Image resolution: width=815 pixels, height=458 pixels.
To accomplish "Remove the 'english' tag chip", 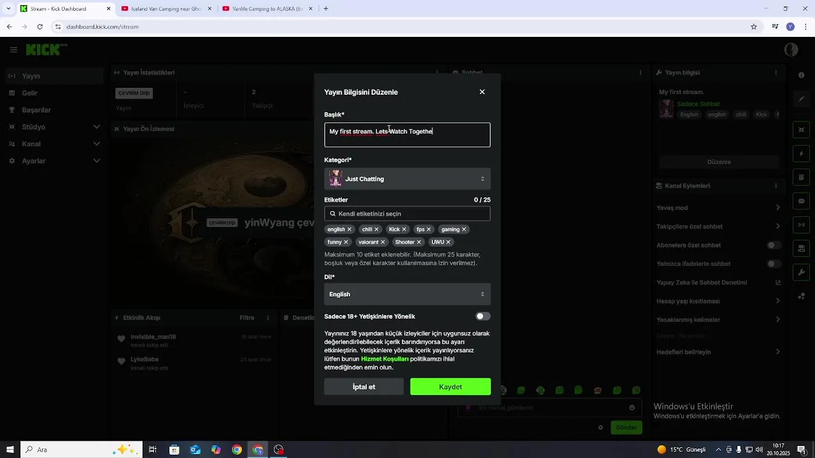I will pyautogui.click(x=349, y=229).
